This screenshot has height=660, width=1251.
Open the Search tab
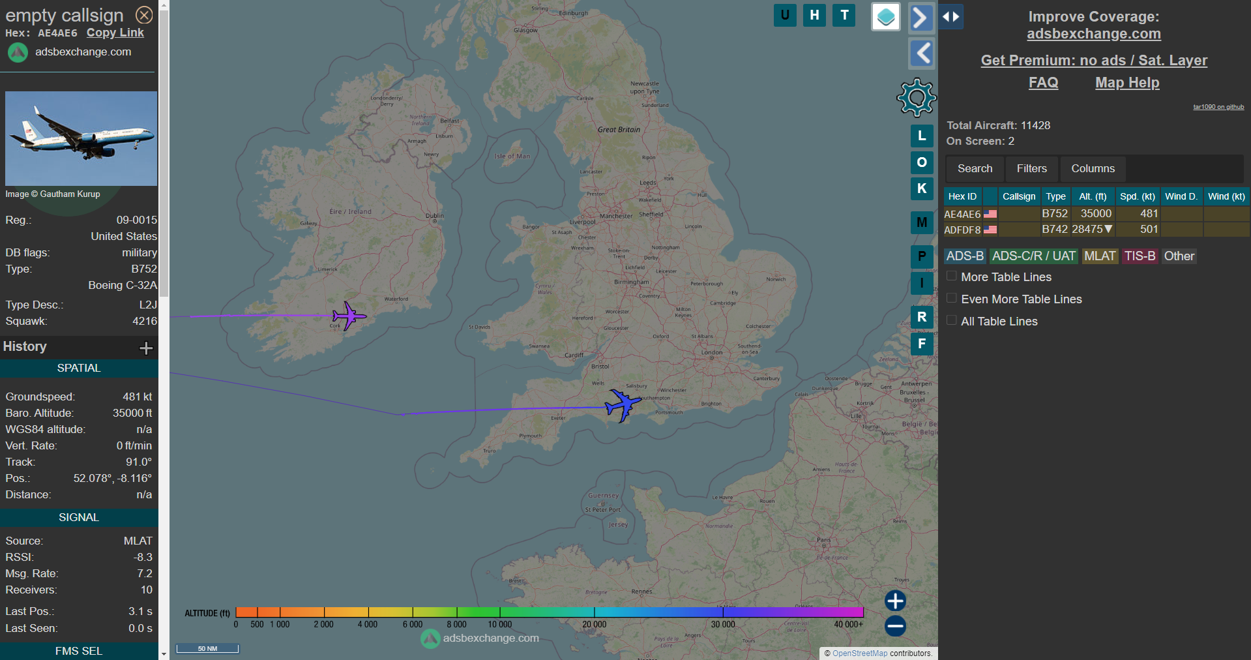click(x=975, y=169)
